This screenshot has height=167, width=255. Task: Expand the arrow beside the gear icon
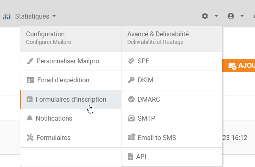[x=216, y=16]
